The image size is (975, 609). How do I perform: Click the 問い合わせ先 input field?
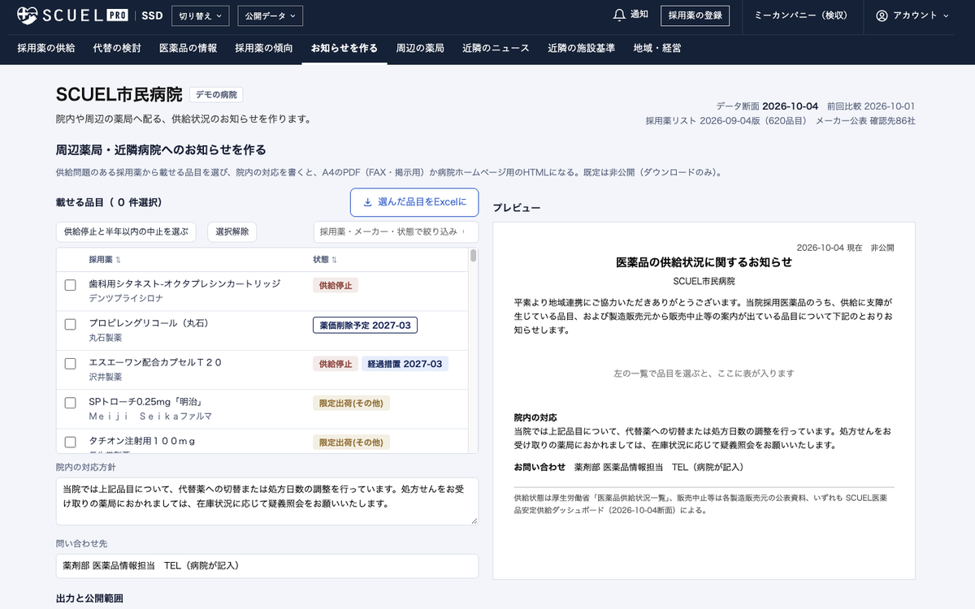pyautogui.click(x=267, y=566)
